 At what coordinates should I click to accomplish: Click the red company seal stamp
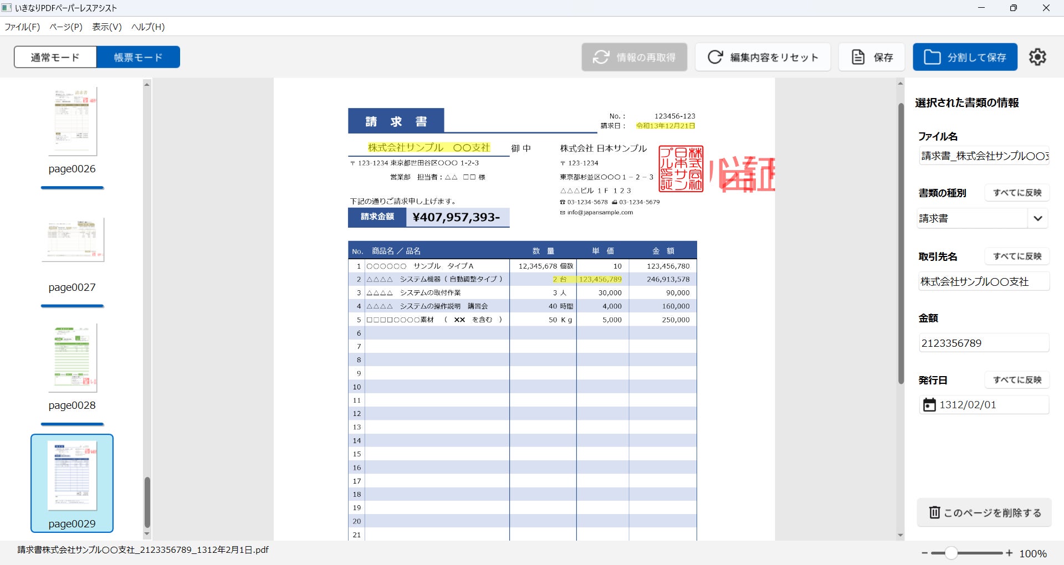click(x=681, y=169)
